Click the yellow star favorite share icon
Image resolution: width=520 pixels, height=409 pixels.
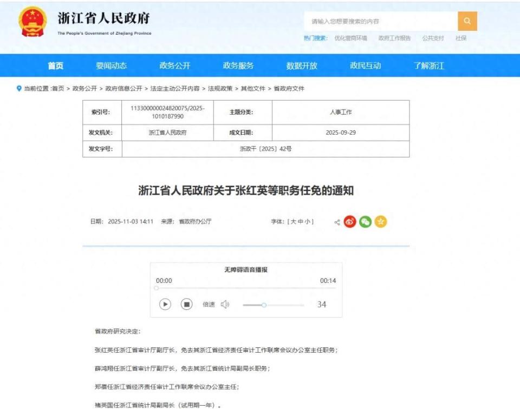(379, 222)
